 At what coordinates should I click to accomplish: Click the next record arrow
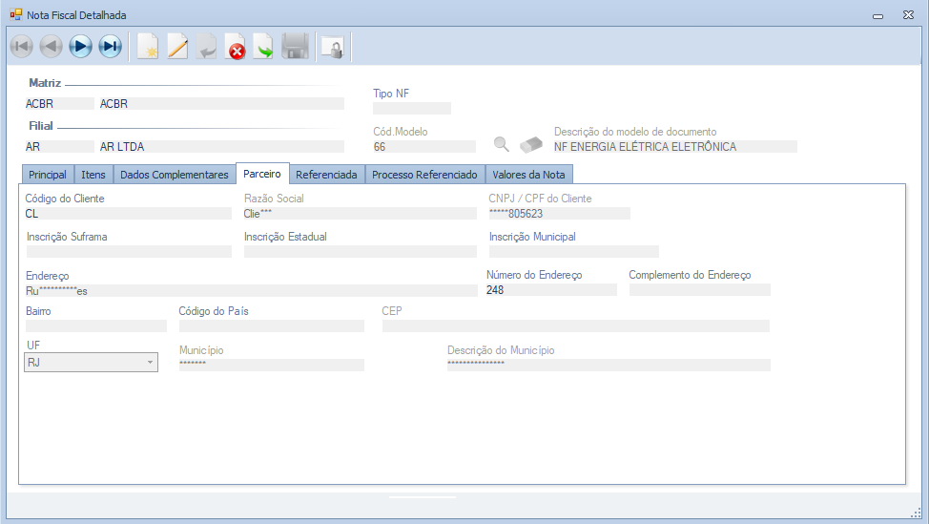[x=81, y=46]
